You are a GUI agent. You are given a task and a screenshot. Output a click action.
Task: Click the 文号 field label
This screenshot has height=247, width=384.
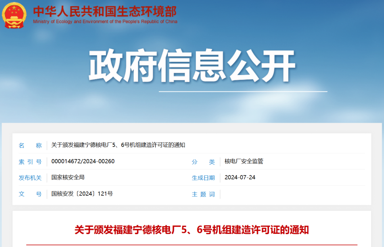coord(30,194)
